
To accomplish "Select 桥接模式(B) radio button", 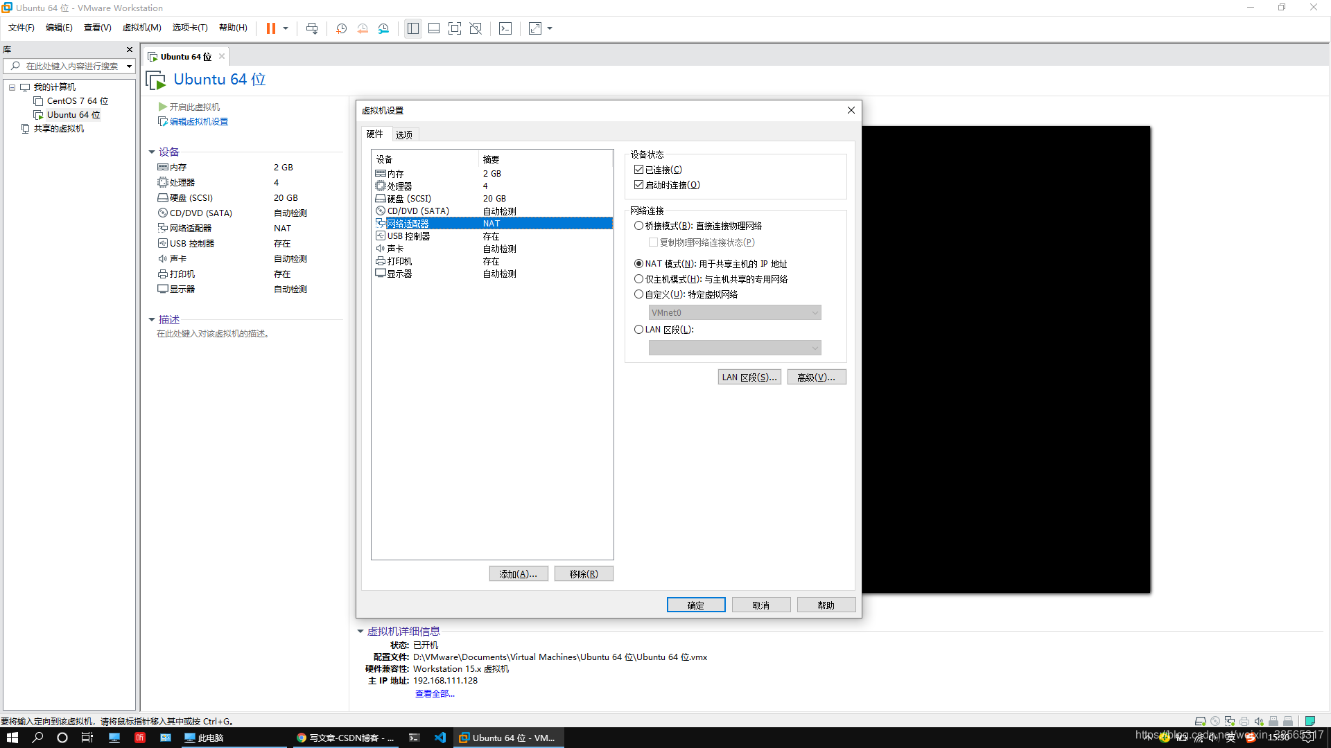I will (x=638, y=226).
